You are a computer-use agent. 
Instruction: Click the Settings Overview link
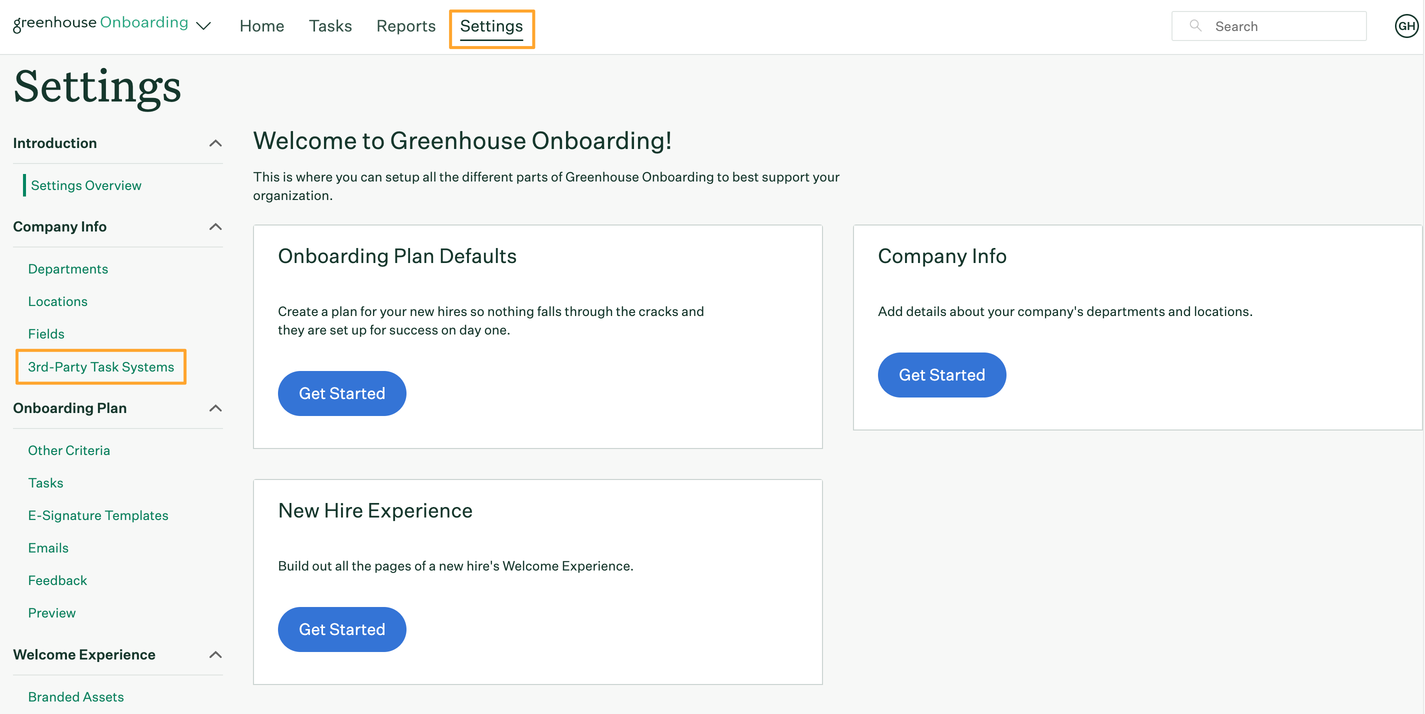85,185
